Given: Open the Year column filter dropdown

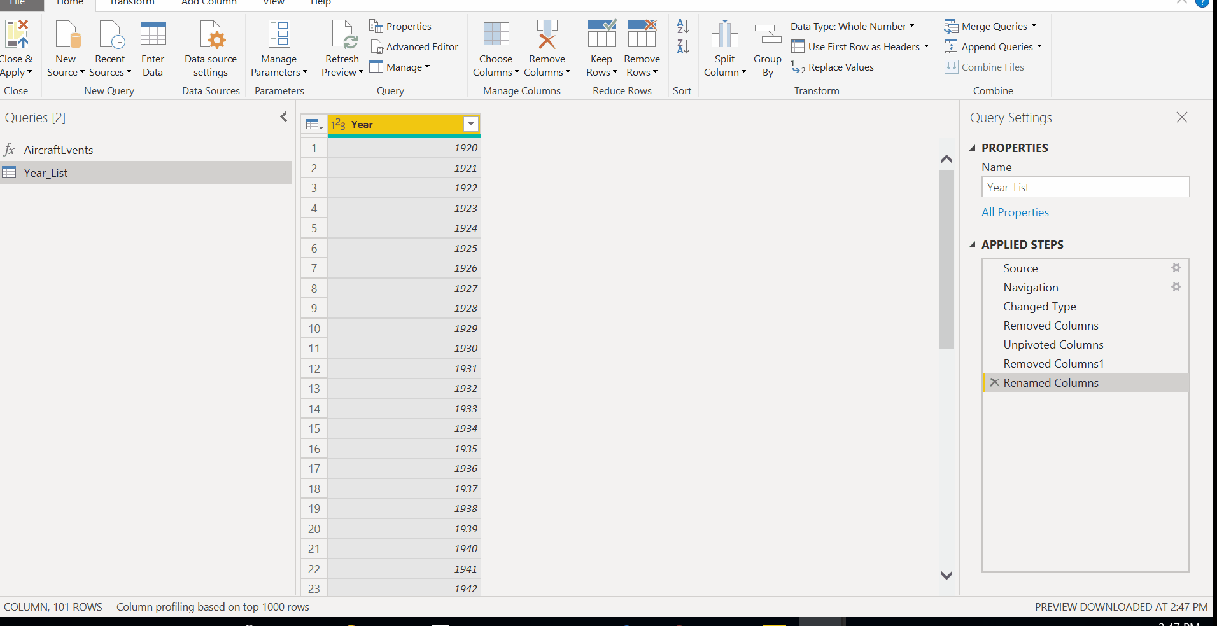Looking at the screenshot, I should 471,124.
